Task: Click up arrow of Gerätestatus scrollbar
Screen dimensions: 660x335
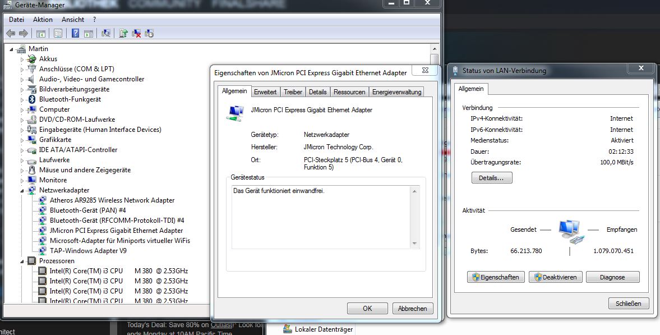Action: click(414, 191)
